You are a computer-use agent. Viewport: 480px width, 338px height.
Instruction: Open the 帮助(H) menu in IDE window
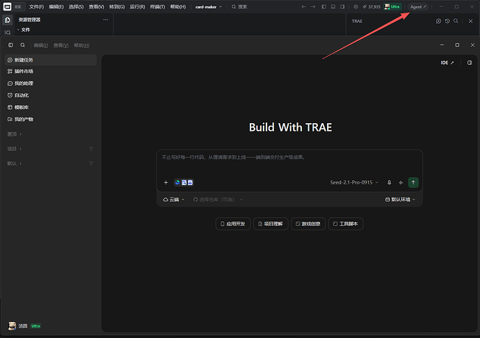(x=178, y=7)
